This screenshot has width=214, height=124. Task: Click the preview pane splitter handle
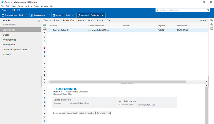click(127, 84)
